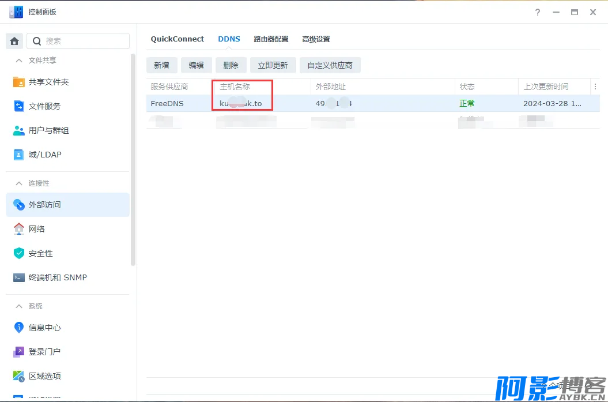Sort by 服务供应商 column header

click(179, 87)
